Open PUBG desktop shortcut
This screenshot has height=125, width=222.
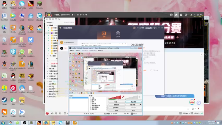[22, 77]
